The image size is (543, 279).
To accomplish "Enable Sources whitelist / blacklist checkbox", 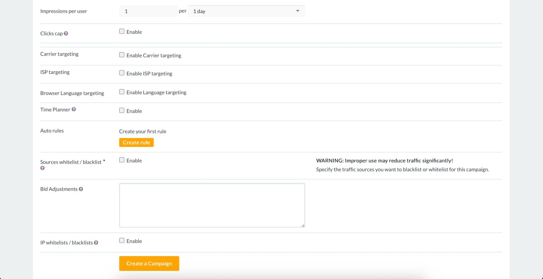I will point(122,160).
